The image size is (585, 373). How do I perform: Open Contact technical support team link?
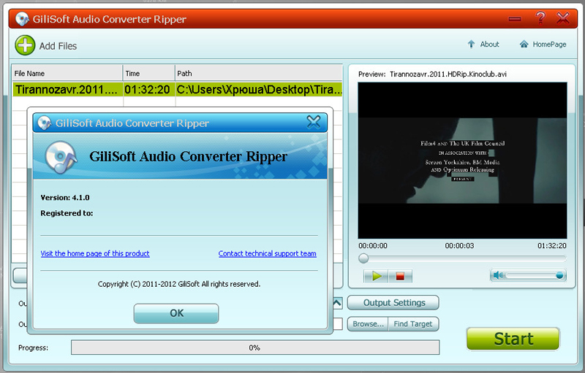coord(267,253)
